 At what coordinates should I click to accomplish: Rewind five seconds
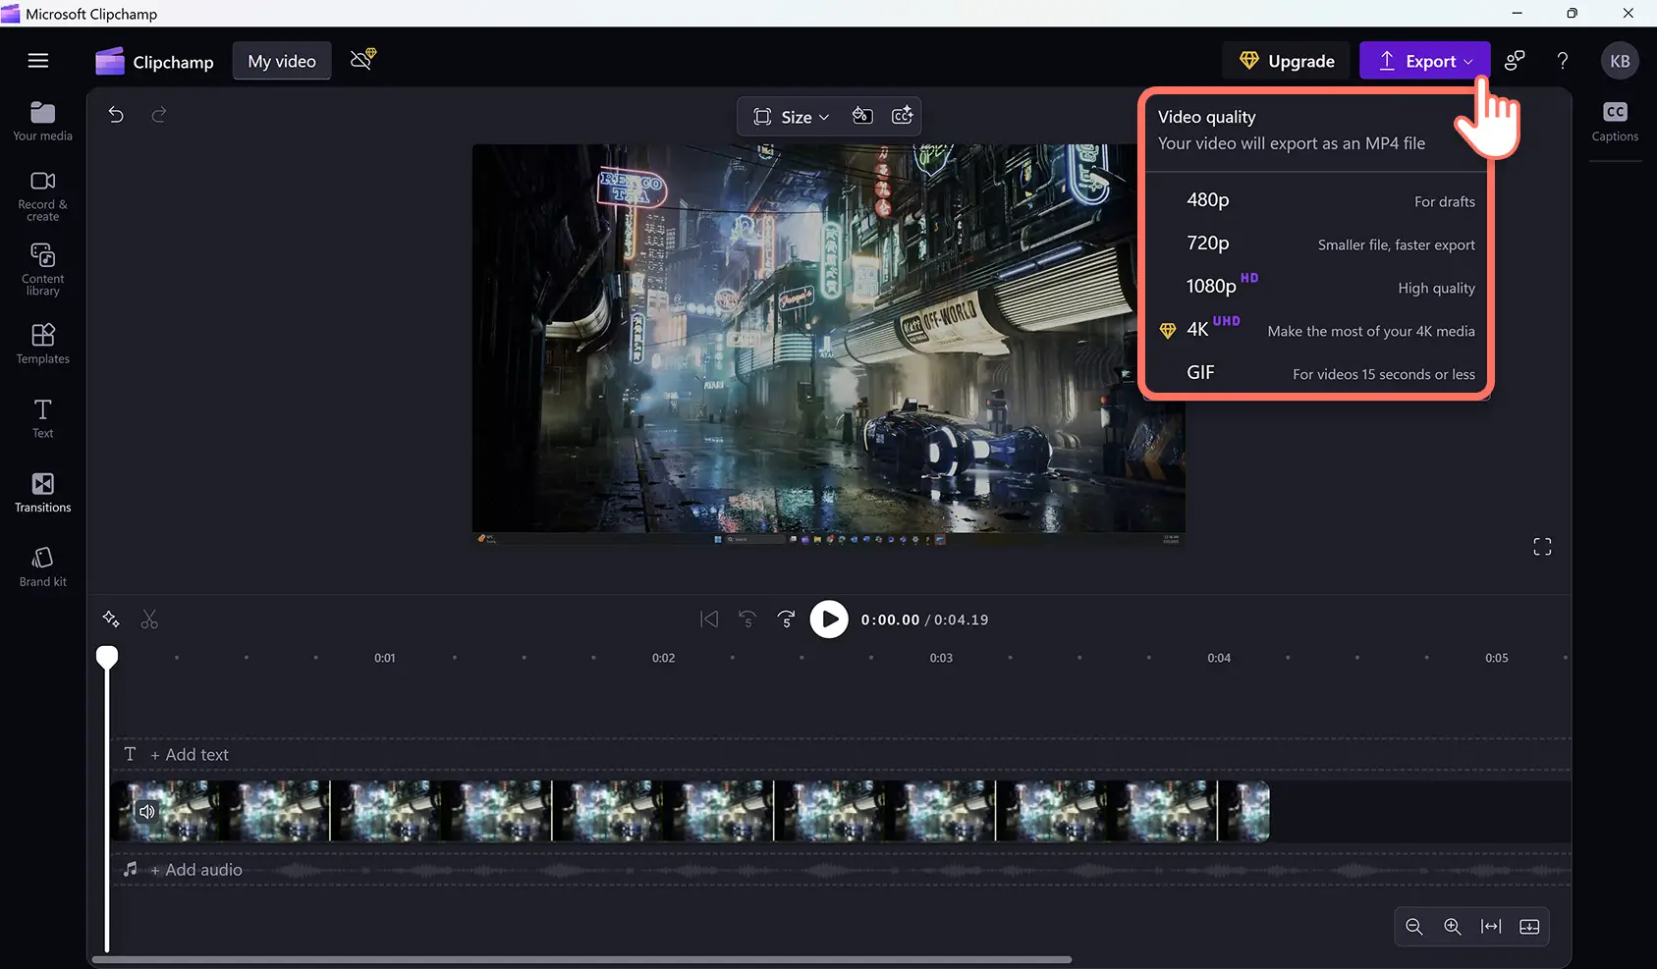[747, 619]
